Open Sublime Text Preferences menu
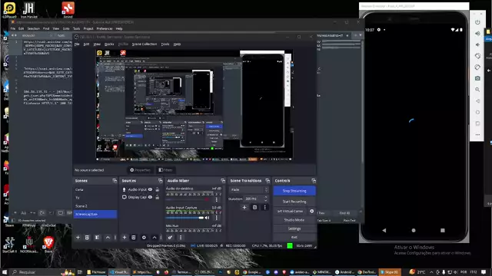 tap(105, 28)
